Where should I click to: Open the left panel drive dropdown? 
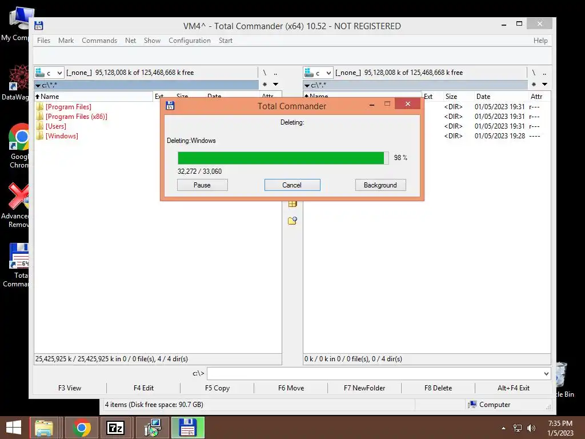[49, 73]
